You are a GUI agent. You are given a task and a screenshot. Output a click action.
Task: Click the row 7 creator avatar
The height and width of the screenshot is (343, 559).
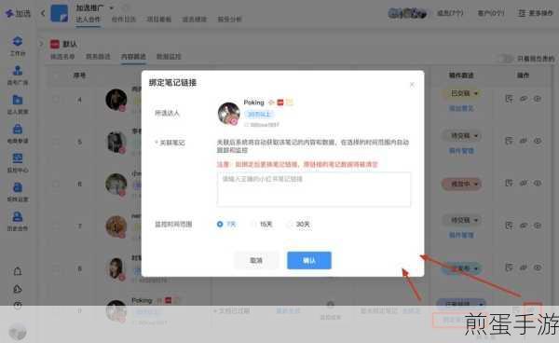116,226
